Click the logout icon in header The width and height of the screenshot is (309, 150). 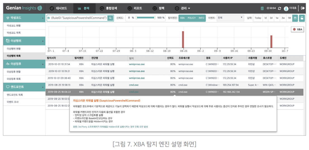[x=303, y=8]
